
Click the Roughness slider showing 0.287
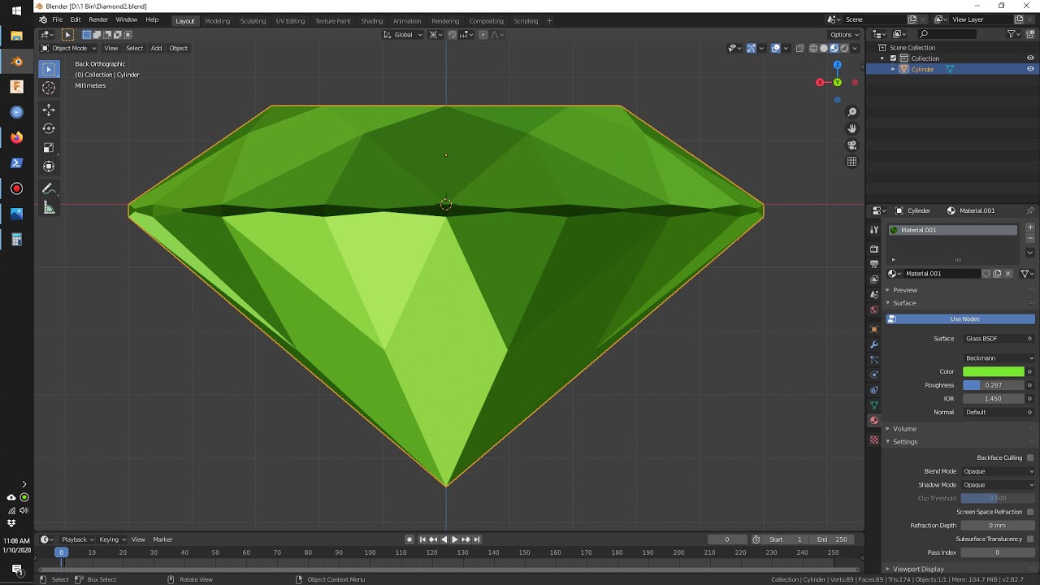coord(994,385)
